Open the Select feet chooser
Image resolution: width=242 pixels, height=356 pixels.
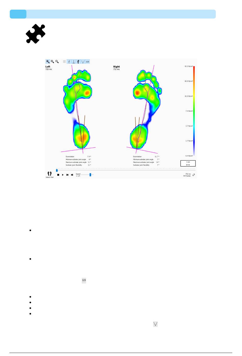pos(50,174)
